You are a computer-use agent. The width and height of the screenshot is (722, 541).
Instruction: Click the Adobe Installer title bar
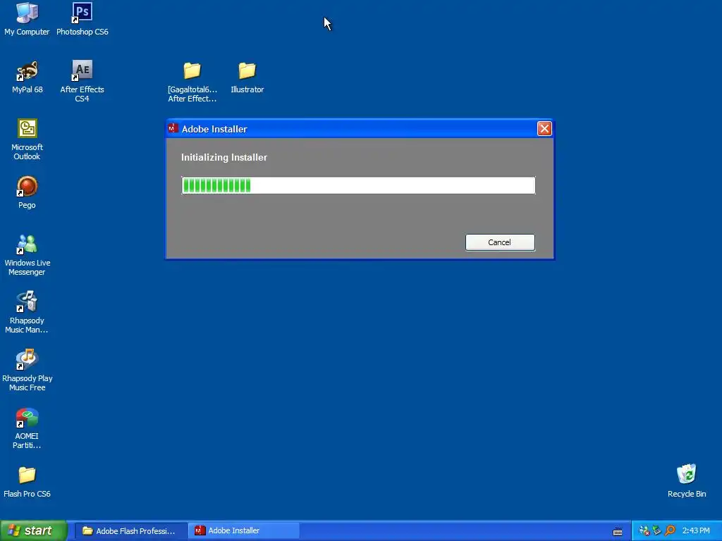coord(359,129)
